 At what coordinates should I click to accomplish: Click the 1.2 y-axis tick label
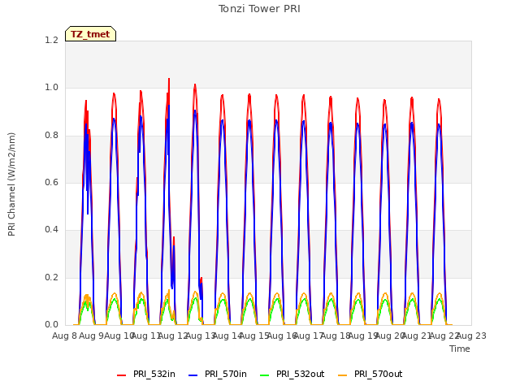point(51,40)
